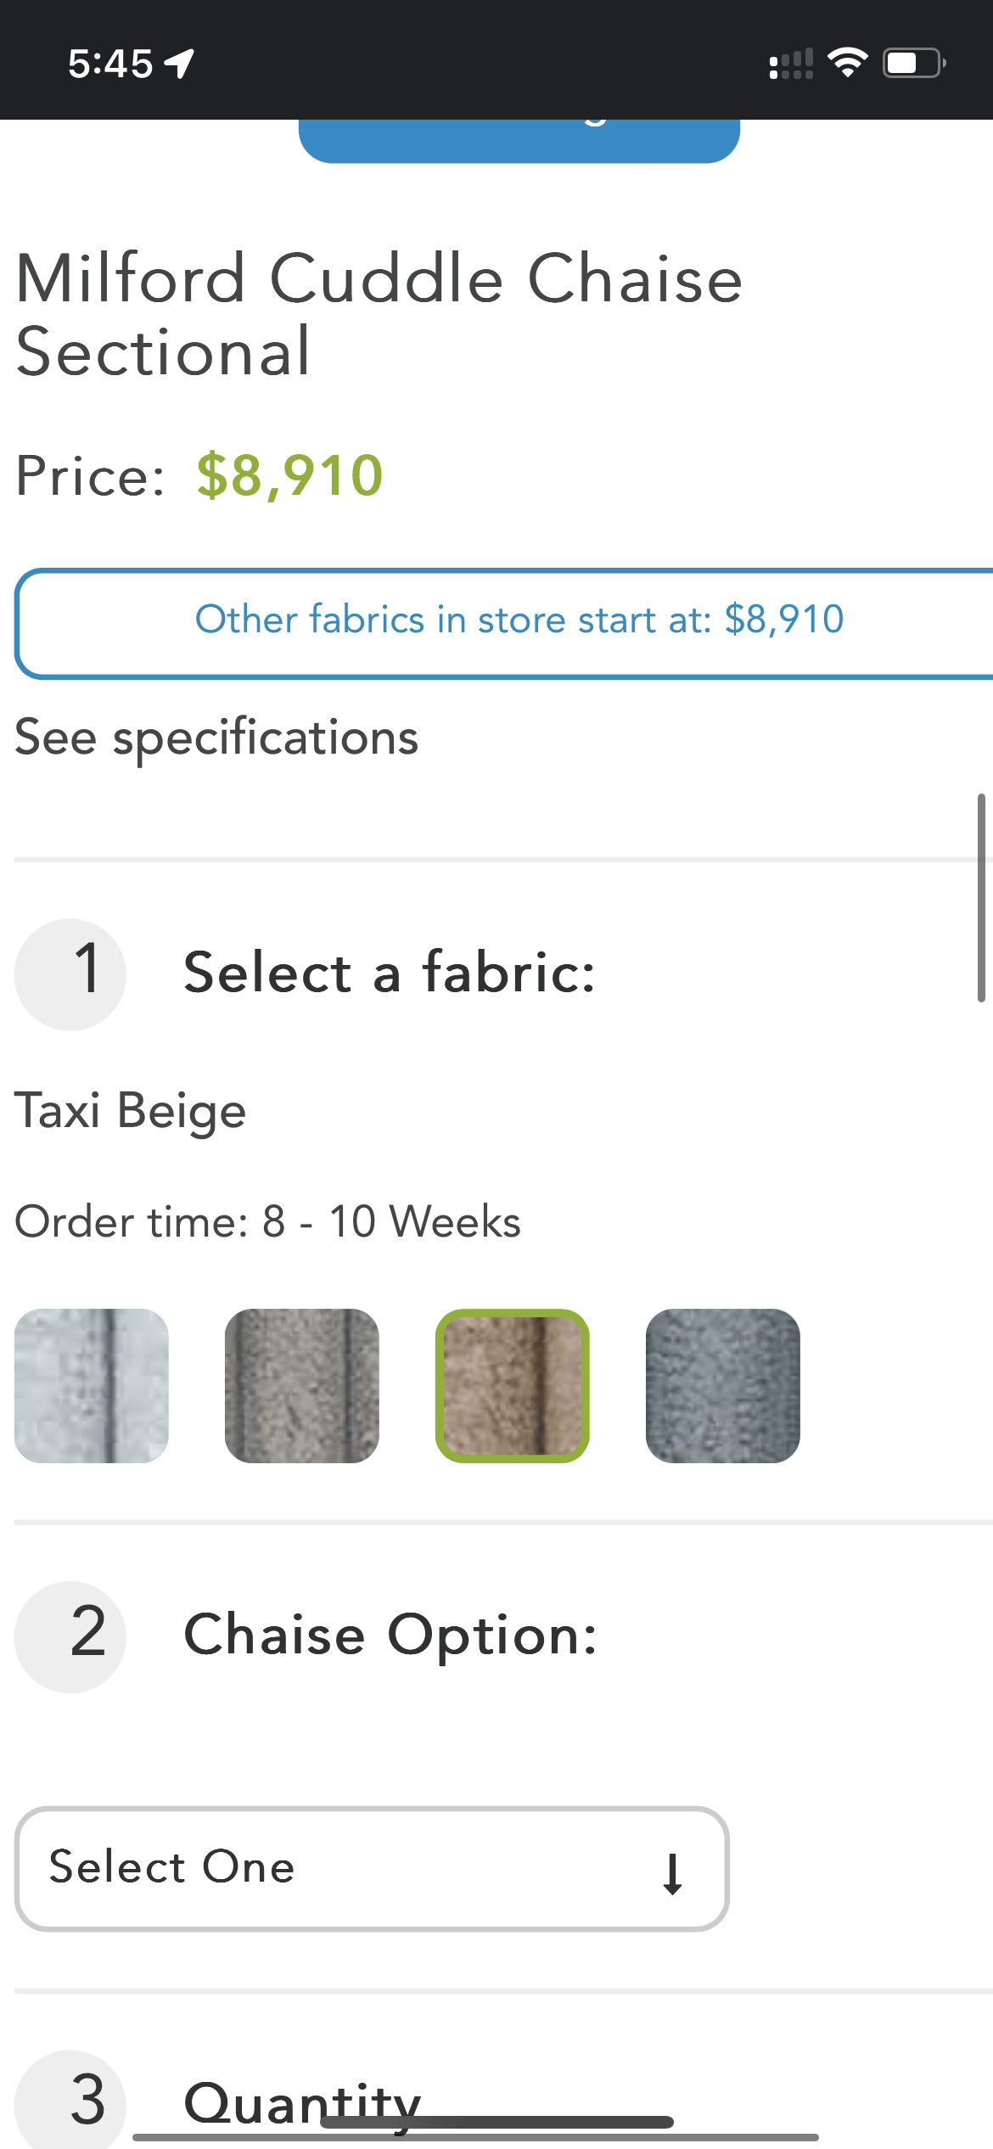Tap the green $8,910 price

[289, 475]
